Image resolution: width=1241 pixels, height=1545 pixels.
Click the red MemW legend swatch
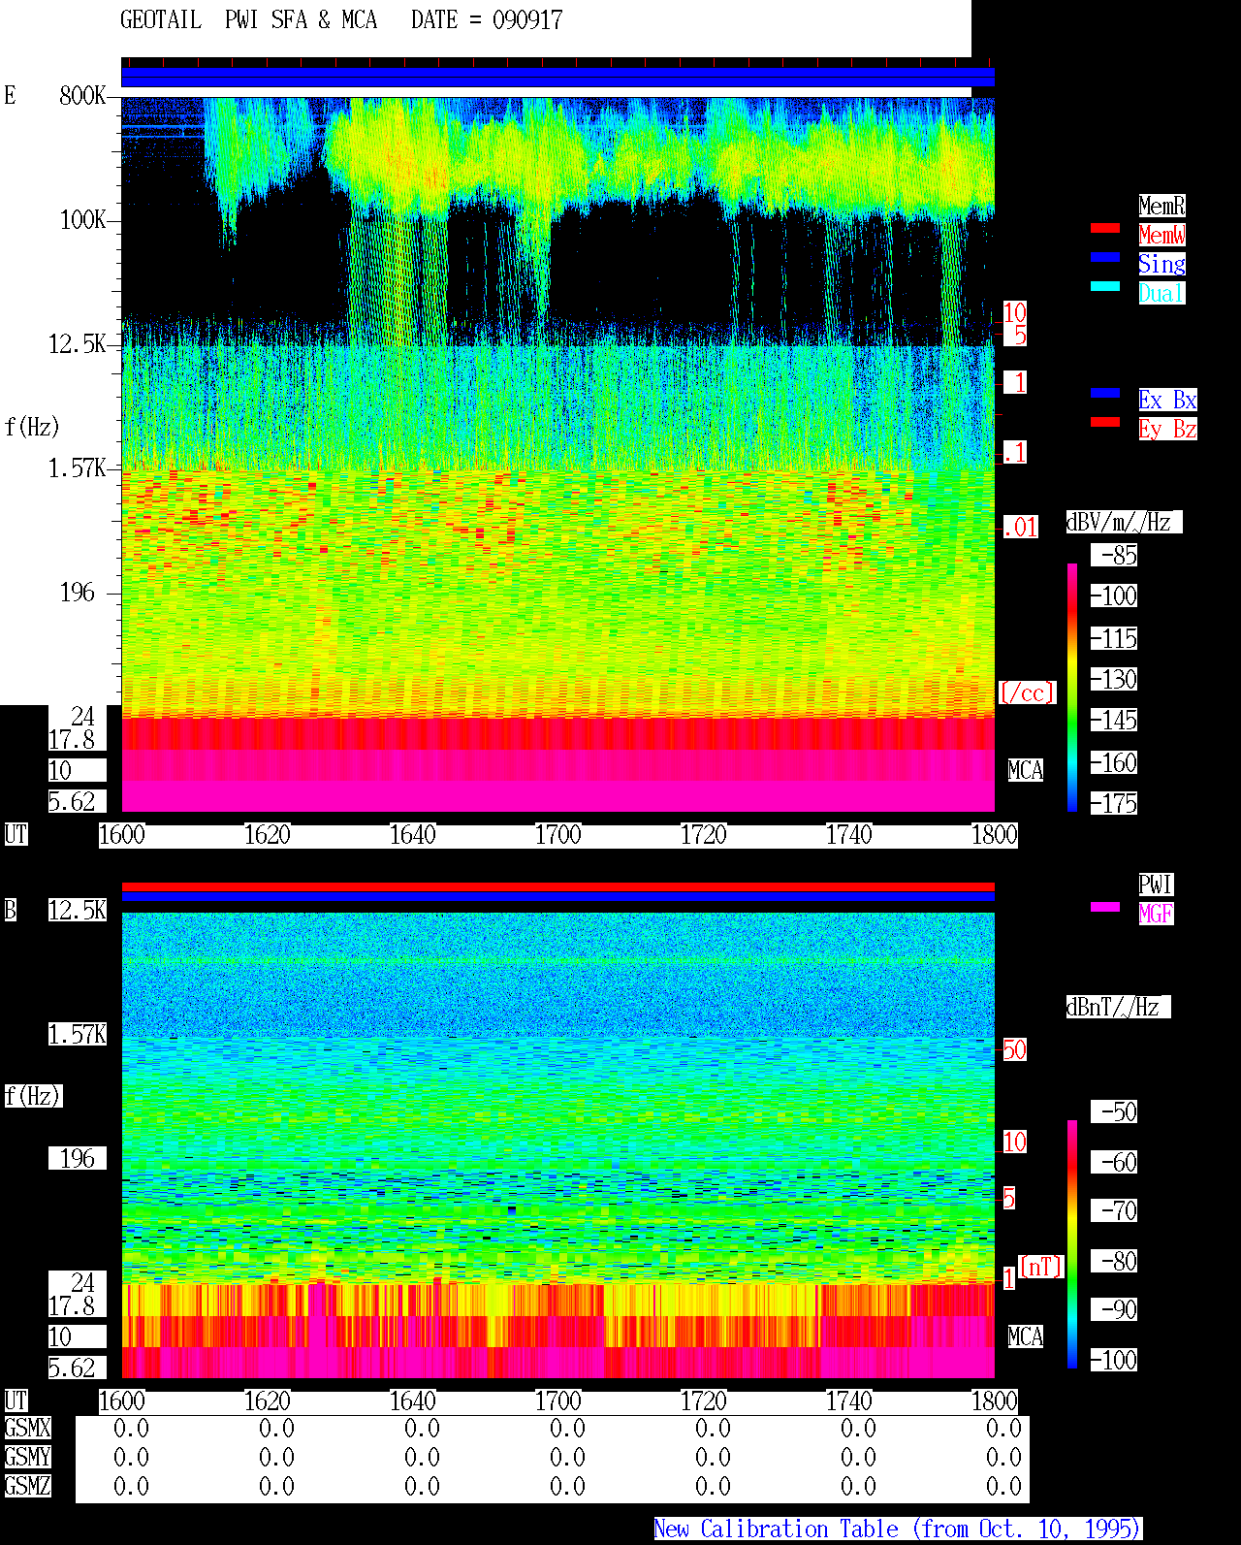[1105, 228]
